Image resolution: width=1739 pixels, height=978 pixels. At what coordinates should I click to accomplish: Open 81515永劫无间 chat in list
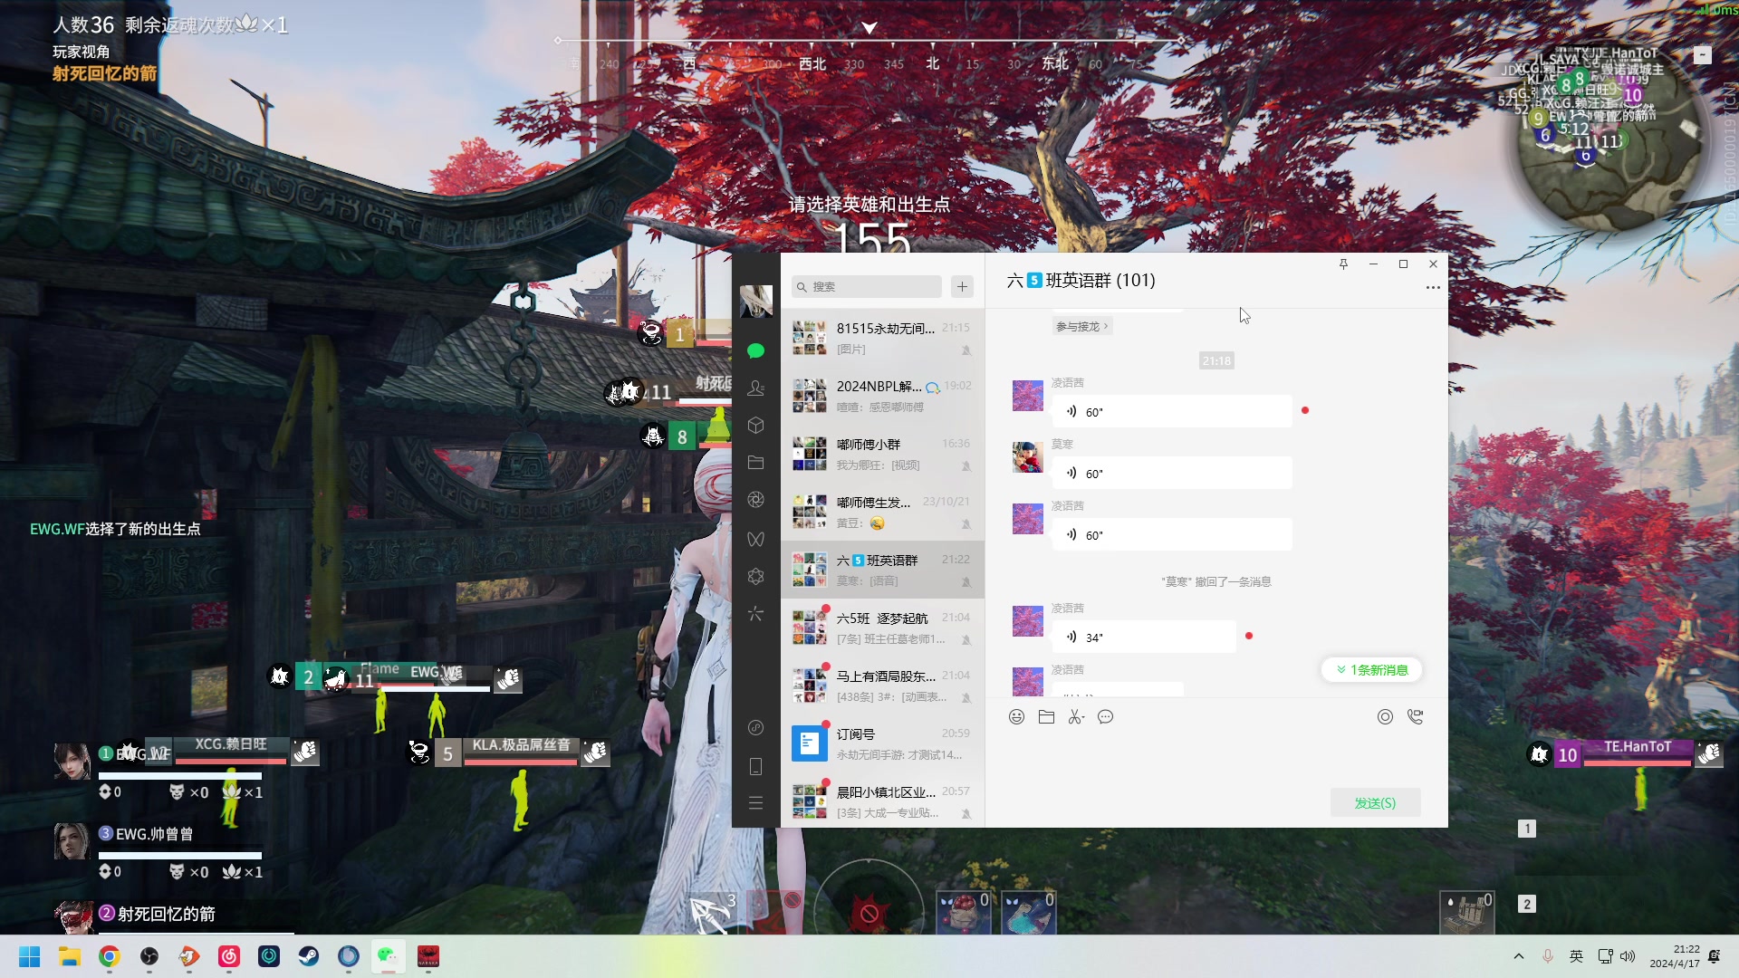coord(882,338)
